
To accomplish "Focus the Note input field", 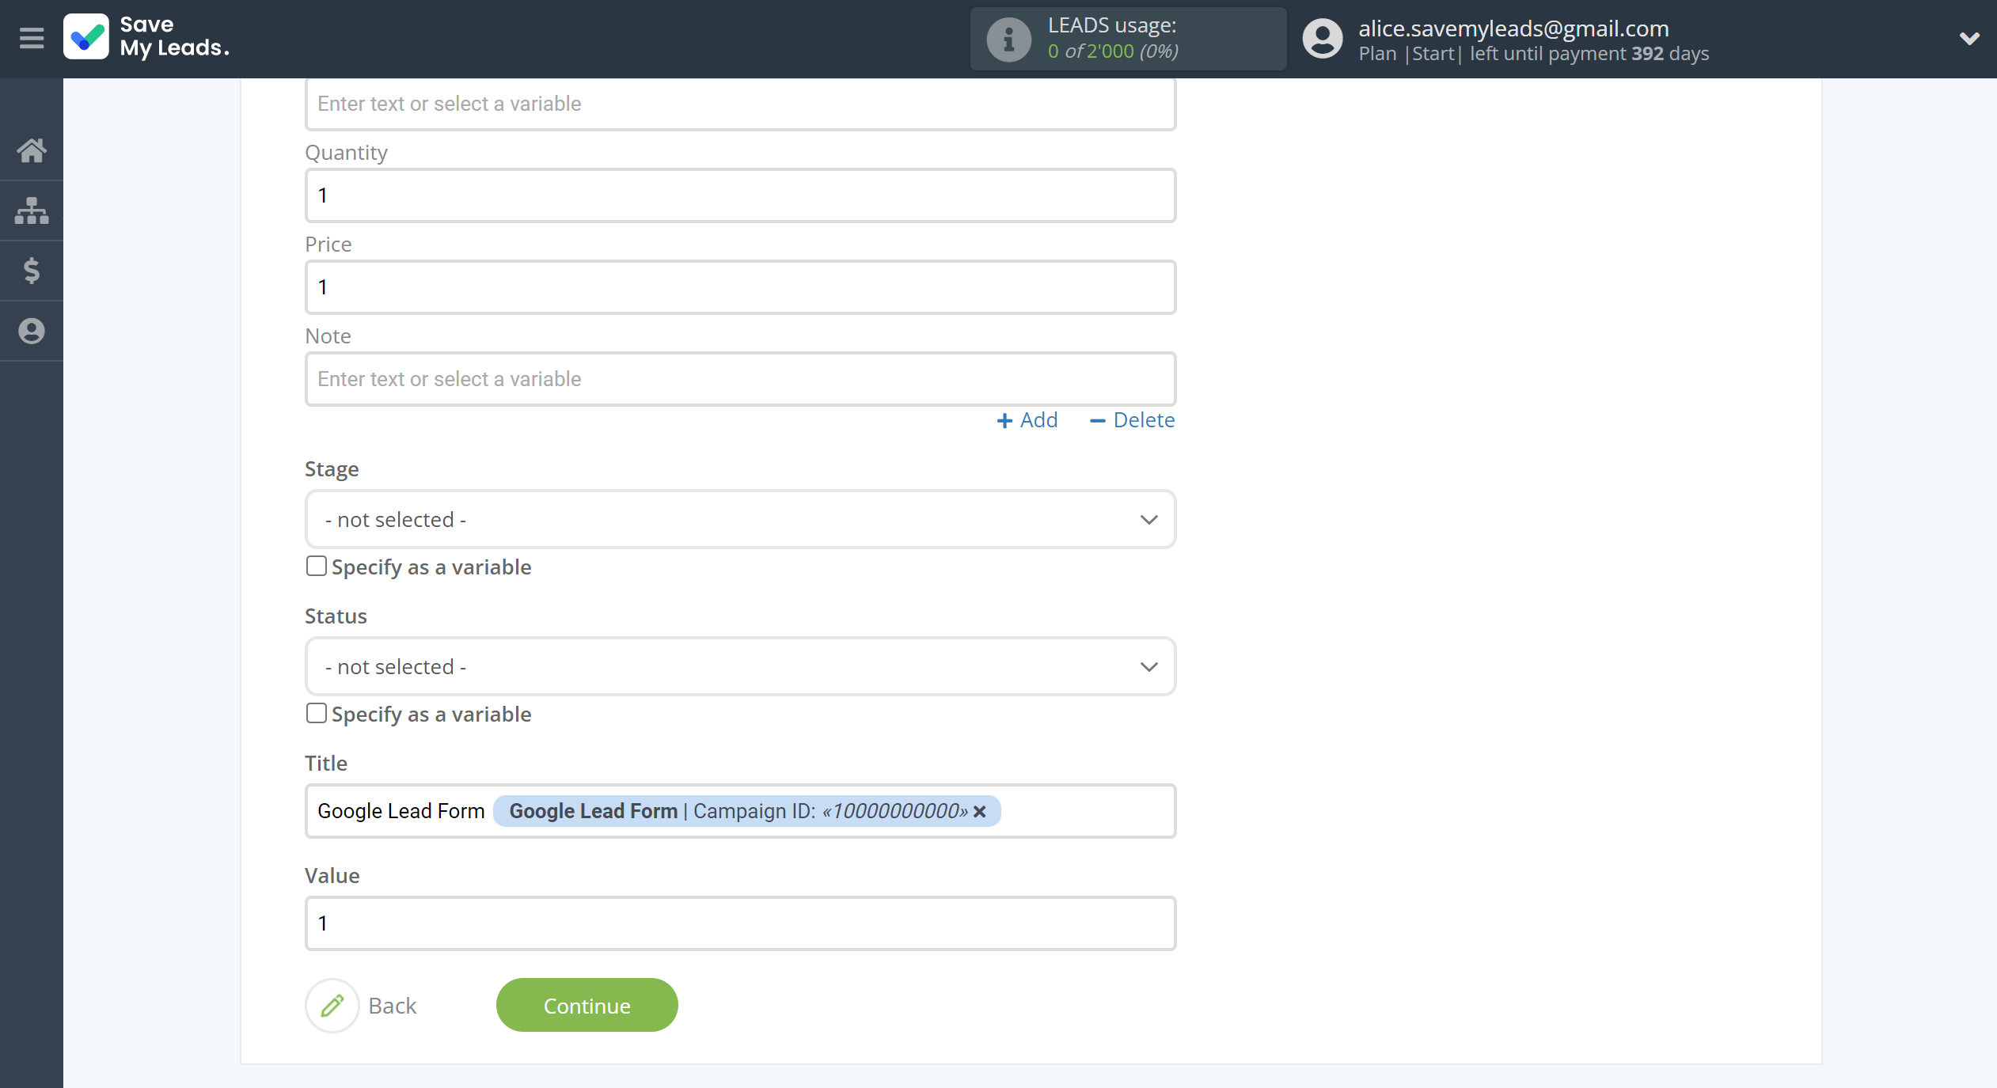I will coord(740,379).
